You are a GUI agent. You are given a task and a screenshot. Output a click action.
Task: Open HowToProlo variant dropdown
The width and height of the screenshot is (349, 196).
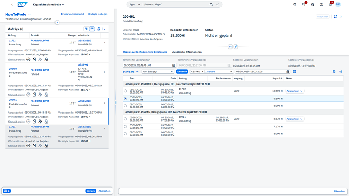pos(30,15)
